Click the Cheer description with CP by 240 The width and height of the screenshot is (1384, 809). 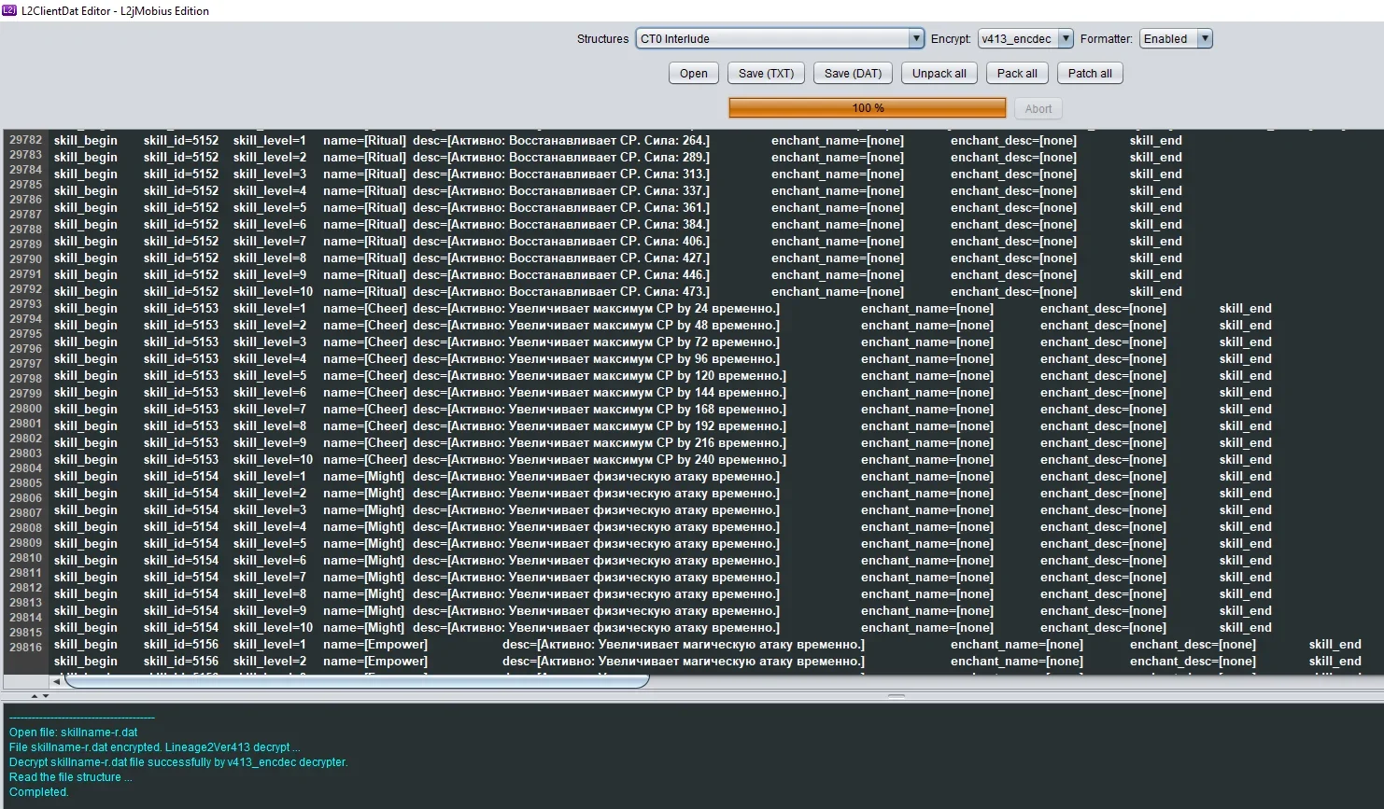coord(600,460)
